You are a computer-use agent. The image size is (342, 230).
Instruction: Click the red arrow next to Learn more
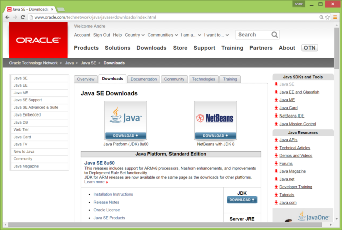point(107,182)
